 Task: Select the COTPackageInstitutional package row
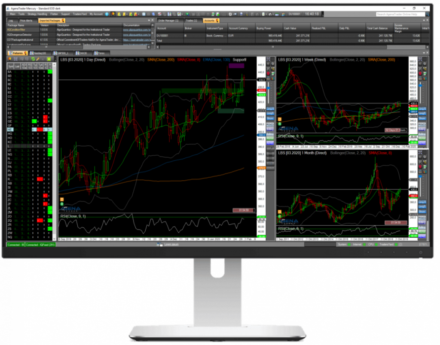pyautogui.click(x=79, y=40)
